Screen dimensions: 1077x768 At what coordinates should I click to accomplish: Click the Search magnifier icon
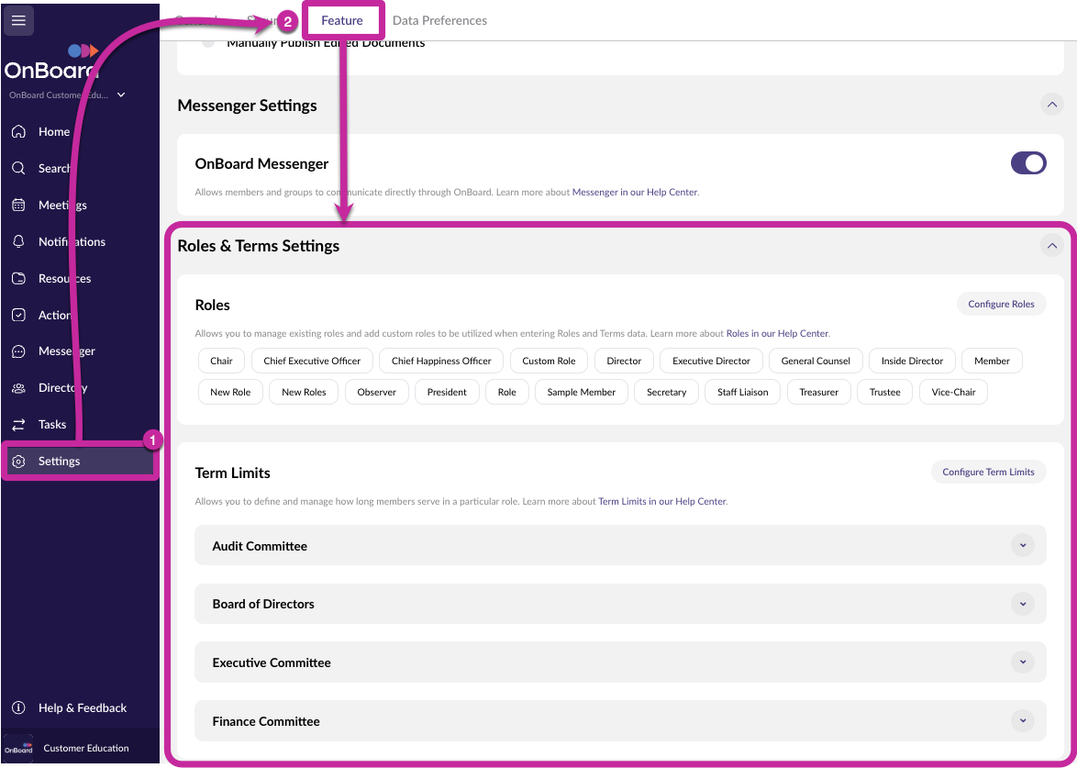(x=18, y=169)
